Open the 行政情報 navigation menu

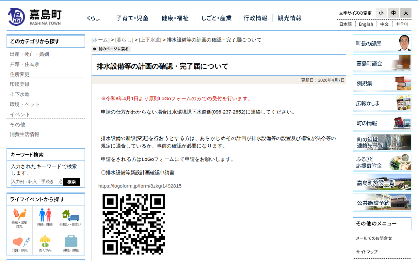coord(255,18)
